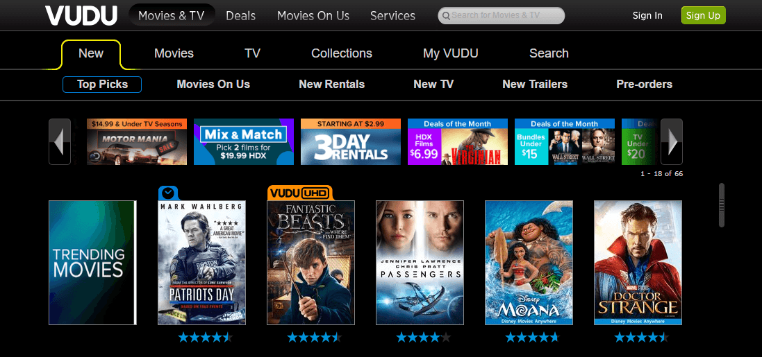
Task: Open the Deals menu
Action: [x=240, y=15]
